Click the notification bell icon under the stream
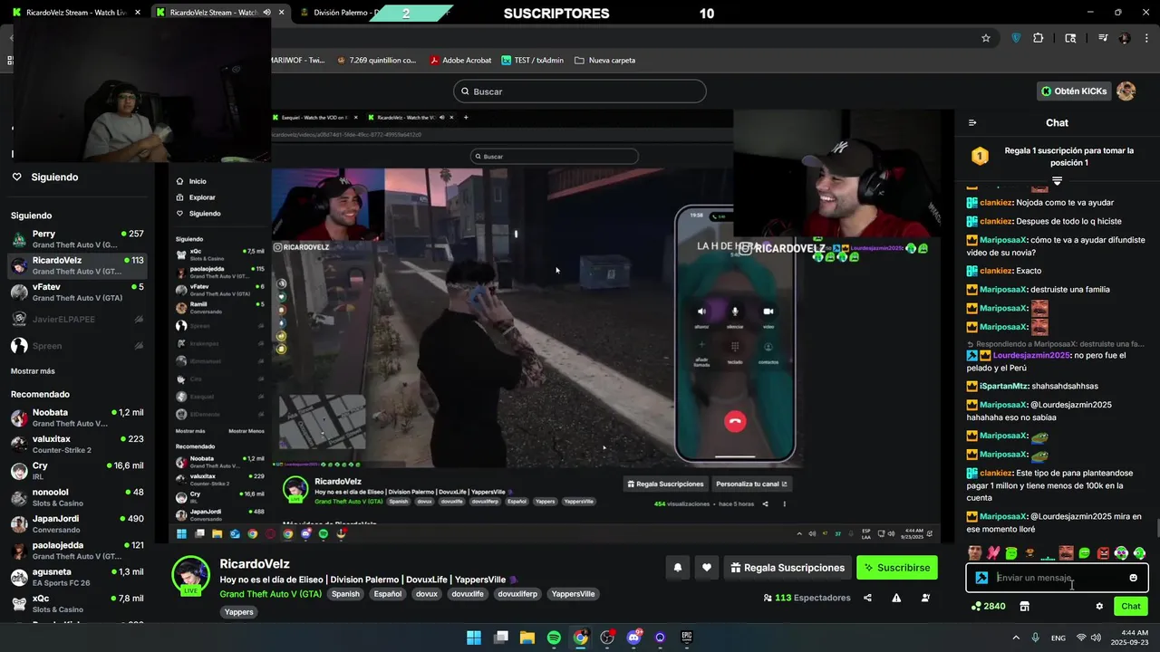 point(677,568)
